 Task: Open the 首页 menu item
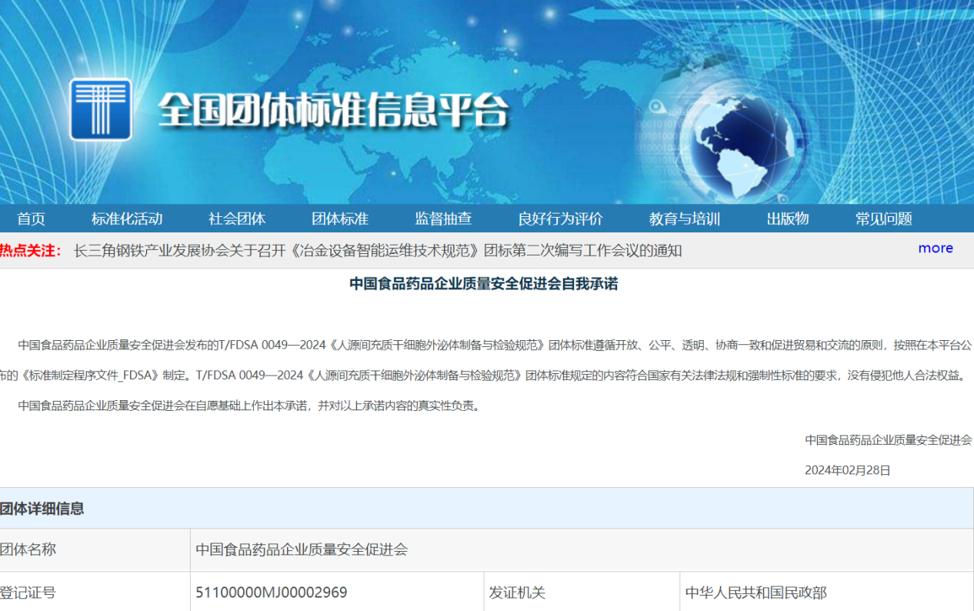click(32, 219)
